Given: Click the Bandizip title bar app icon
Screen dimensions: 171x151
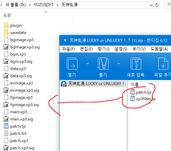Looking at the screenshot, I should click(x=65, y=40).
